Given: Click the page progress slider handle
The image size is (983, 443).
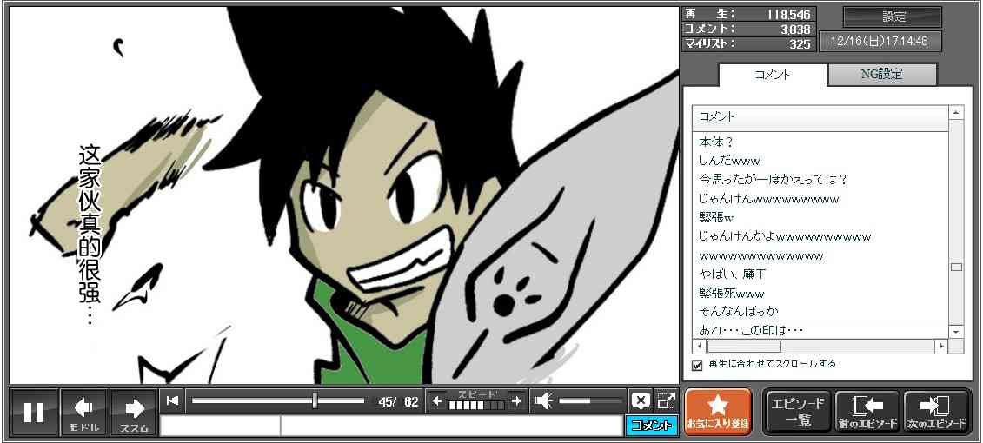Looking at the screenshot, I should 315,400.
